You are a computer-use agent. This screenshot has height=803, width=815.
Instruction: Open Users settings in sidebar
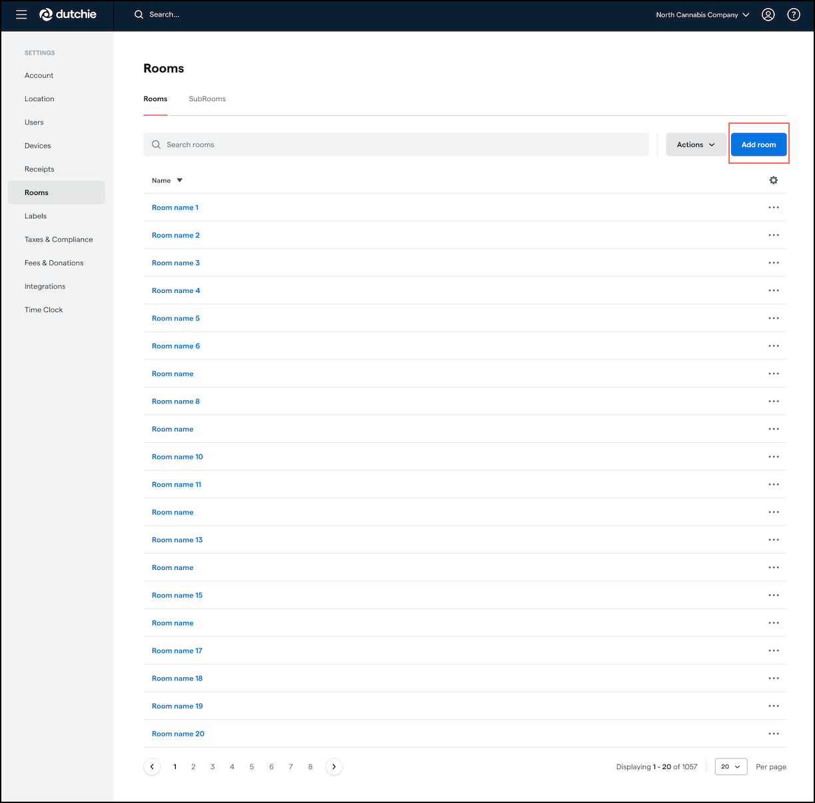pyautogui.click(x=34, y=123)
